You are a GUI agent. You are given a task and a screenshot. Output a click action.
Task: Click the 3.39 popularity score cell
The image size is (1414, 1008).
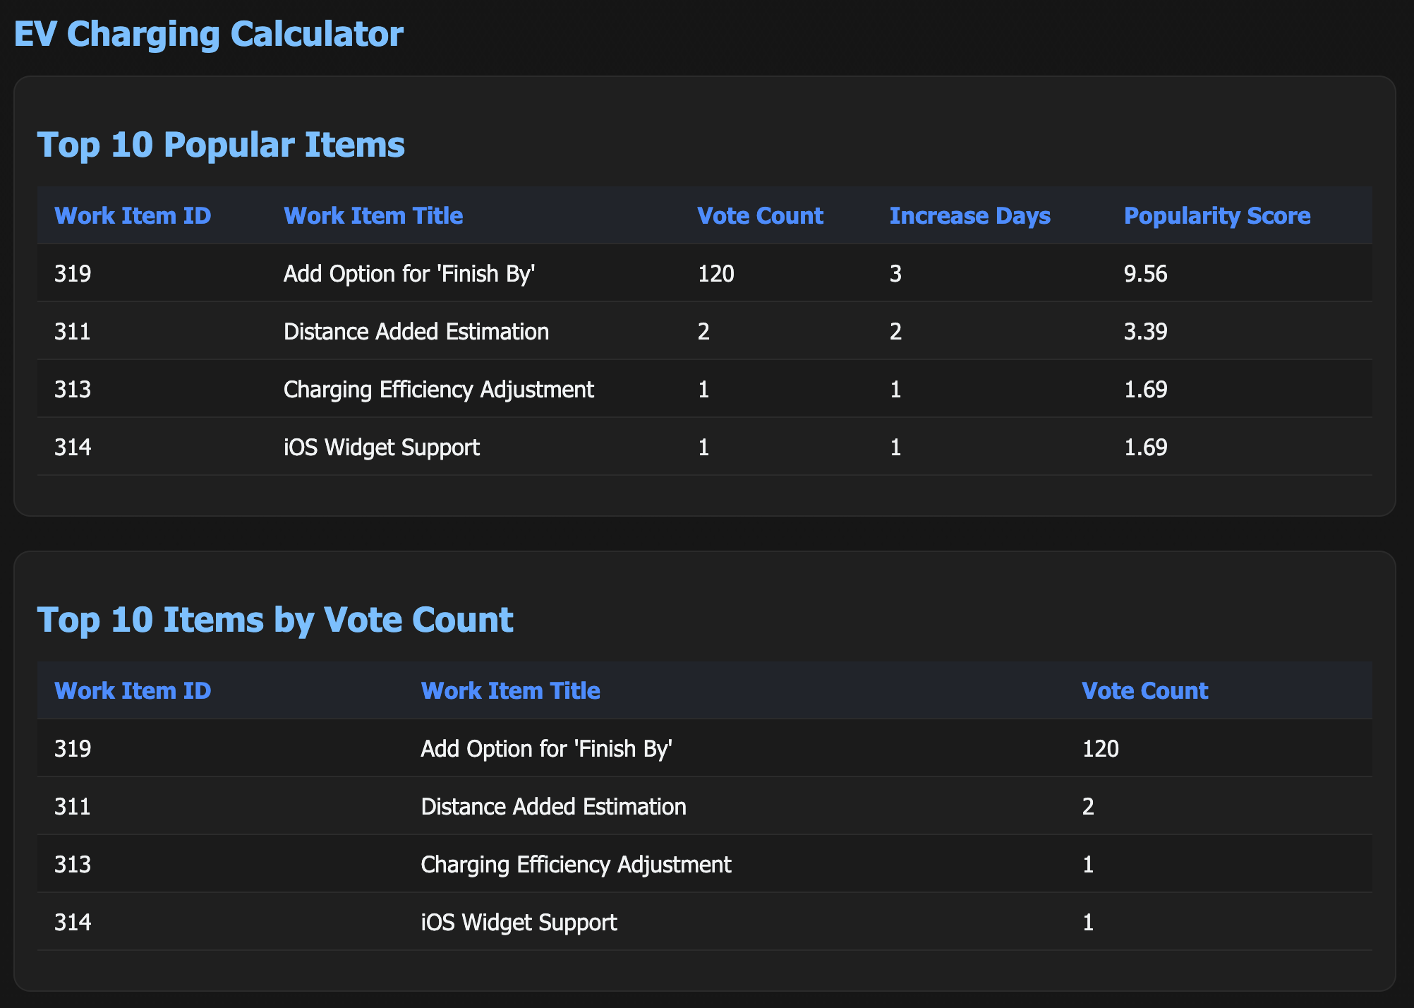(x=1146, y=332)
